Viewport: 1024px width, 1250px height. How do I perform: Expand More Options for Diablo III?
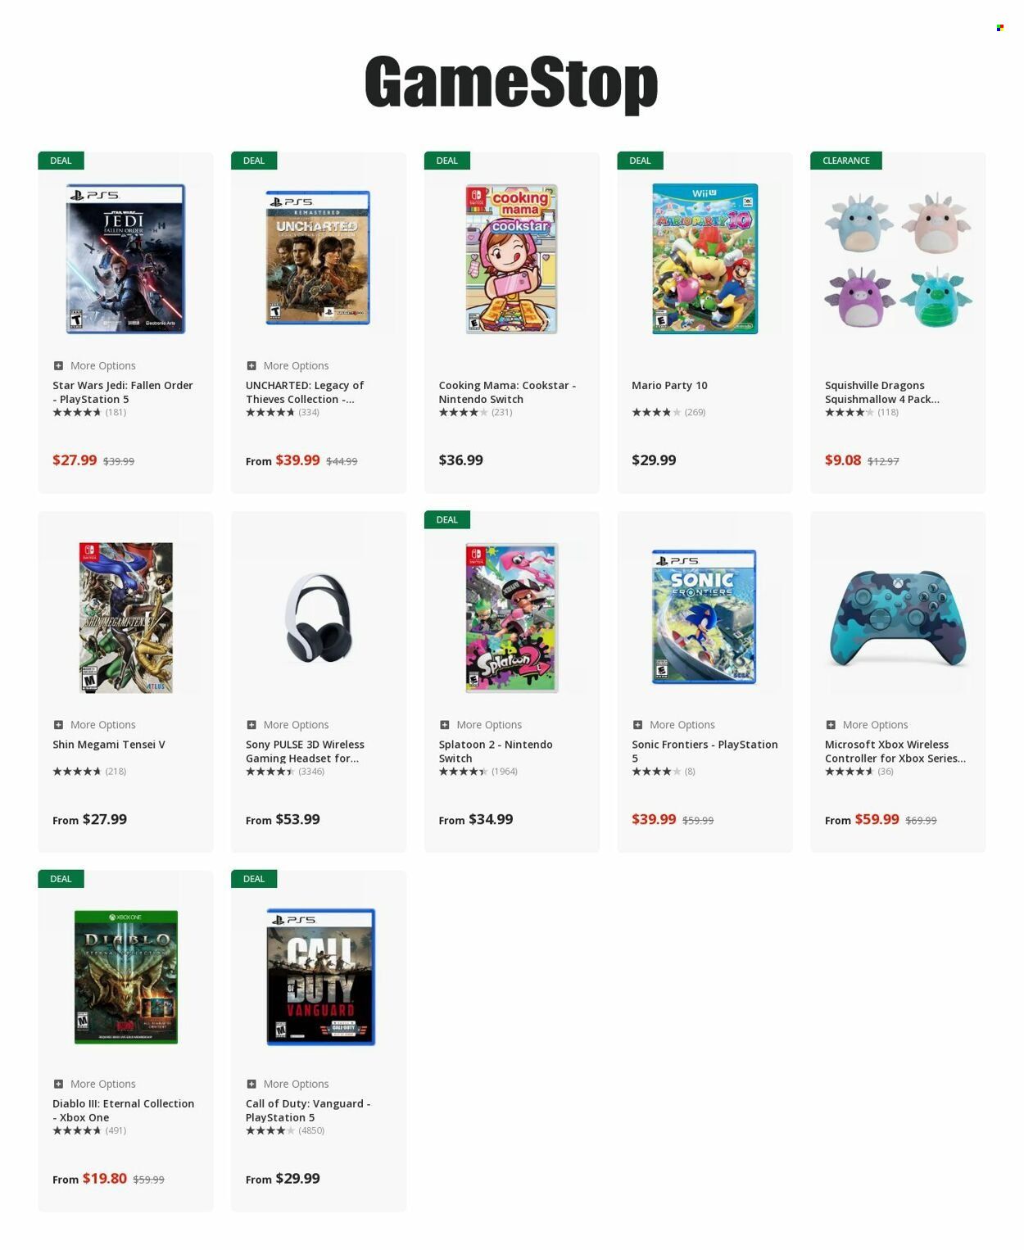[58, 1084]
